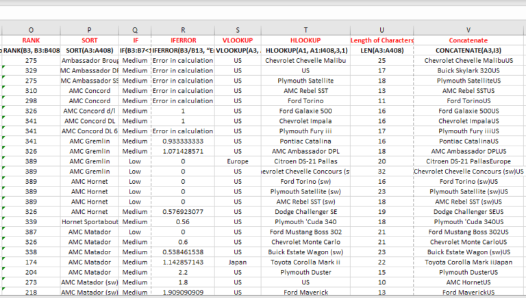This screenshot has width=526, height=298.
Task: Select column S header
Action: (238, 30)
